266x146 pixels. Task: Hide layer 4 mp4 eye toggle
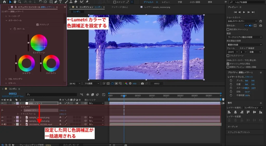2,124
